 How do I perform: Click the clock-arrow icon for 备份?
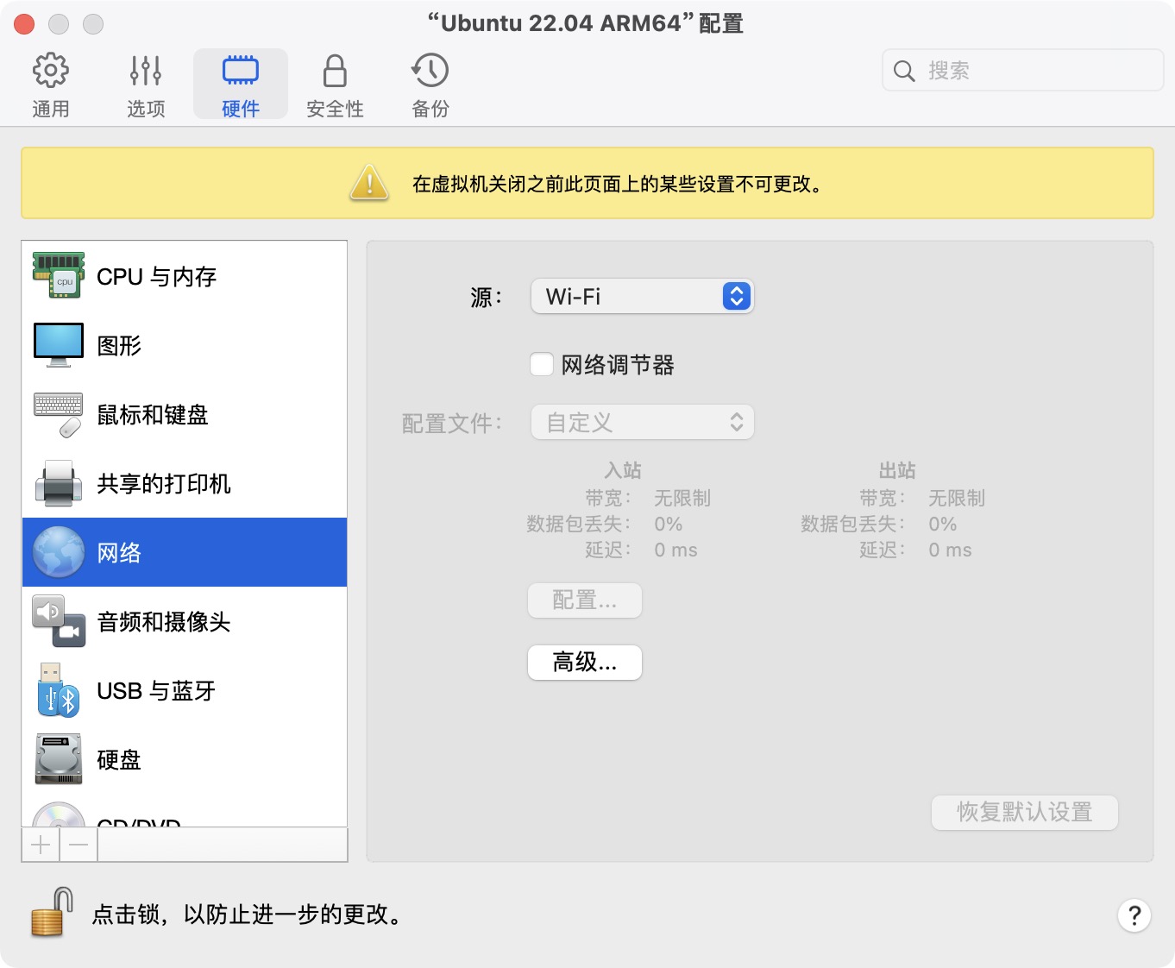pos(430,70)
